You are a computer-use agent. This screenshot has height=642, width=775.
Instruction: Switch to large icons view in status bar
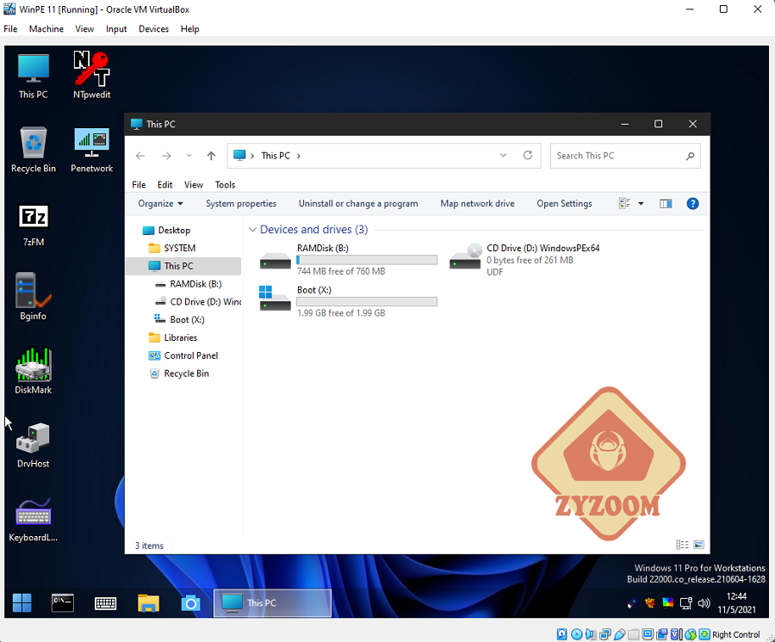(x=698, y=545)
